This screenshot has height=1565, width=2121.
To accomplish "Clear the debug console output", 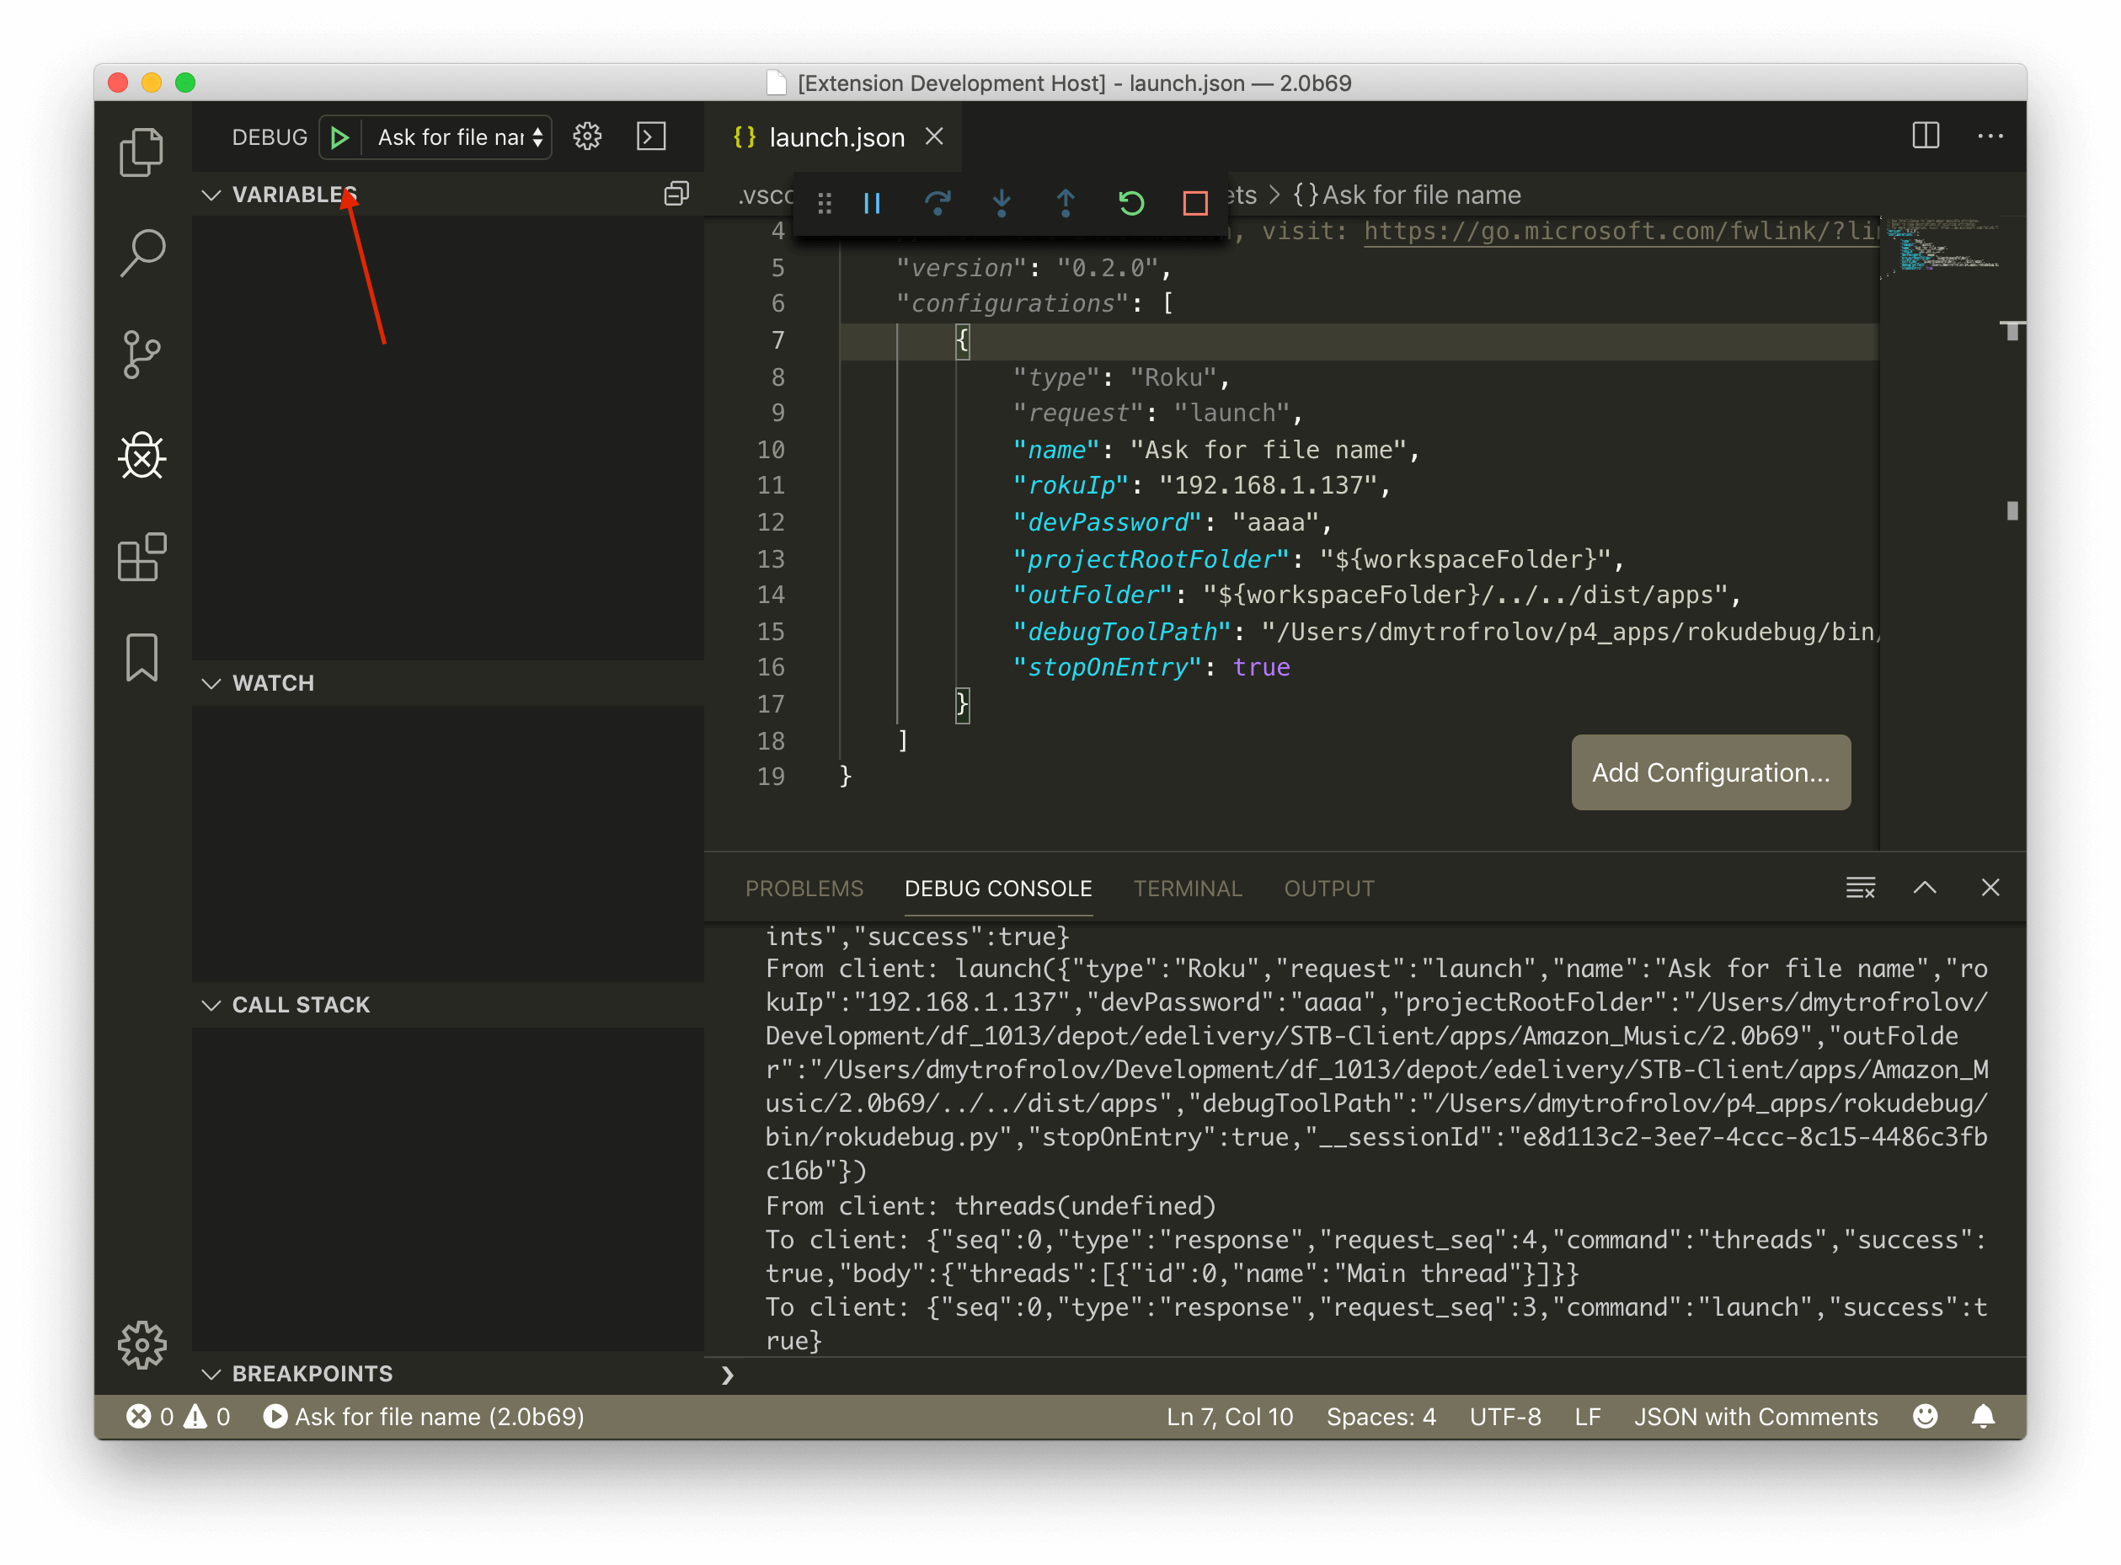I will pyautogui.click(x=1860, y=888).
